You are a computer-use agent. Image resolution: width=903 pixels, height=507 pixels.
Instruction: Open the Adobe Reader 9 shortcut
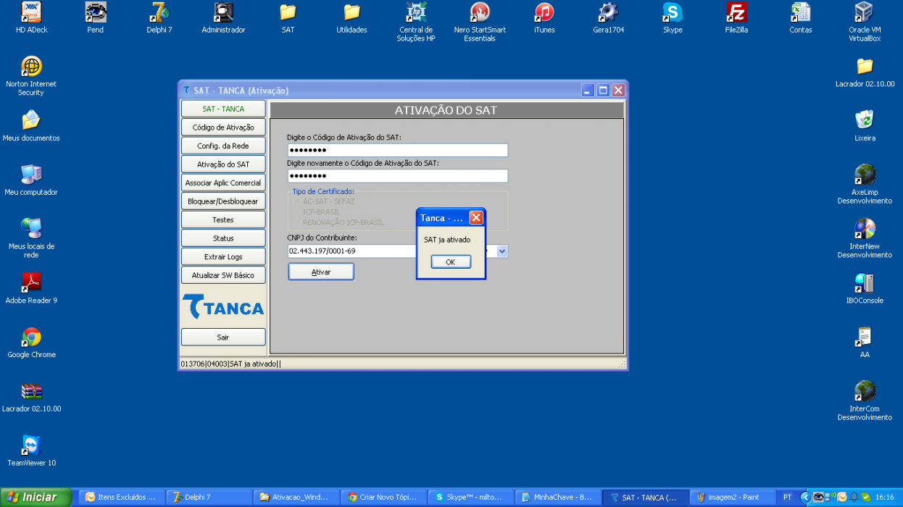click(x=31, y=288)
